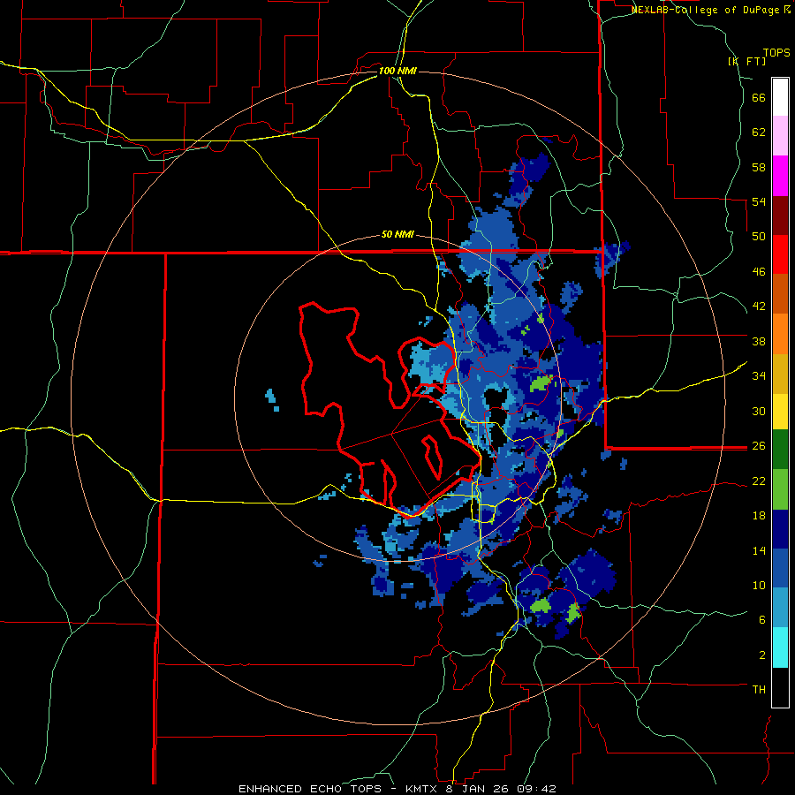Click legend value "10"
Viewport: 795px width, 795px height.
click(x=759, y=586)
